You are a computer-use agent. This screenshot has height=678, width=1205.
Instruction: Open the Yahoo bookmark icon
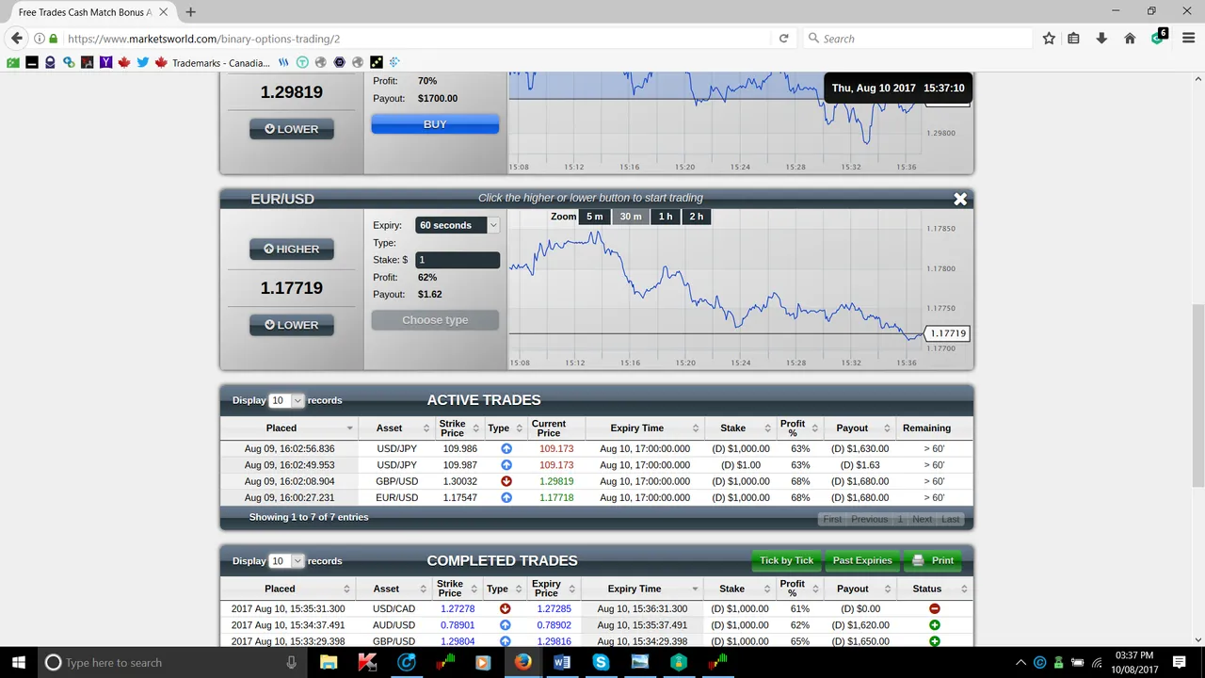tap(105, 62)
